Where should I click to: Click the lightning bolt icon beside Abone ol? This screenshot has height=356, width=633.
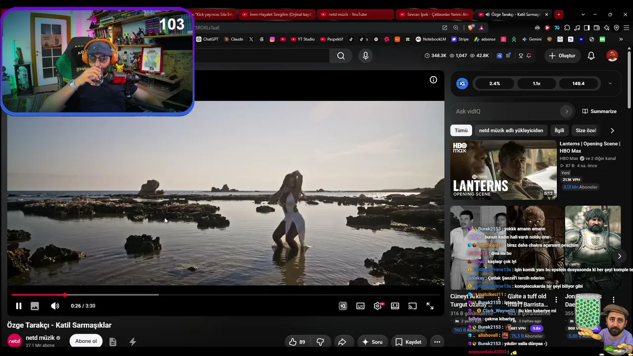tap(133, 342)
